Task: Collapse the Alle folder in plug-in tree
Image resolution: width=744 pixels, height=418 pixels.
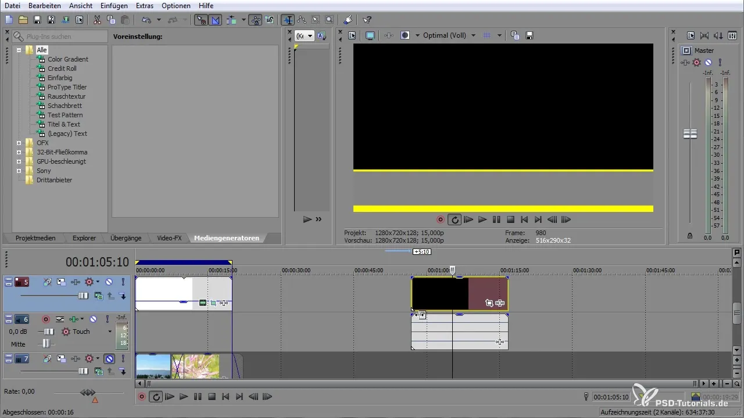Action: tap(19, 50)
